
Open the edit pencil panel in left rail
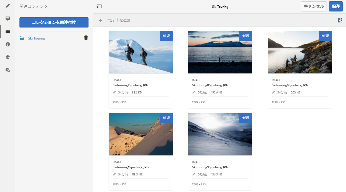pos(8,6)
